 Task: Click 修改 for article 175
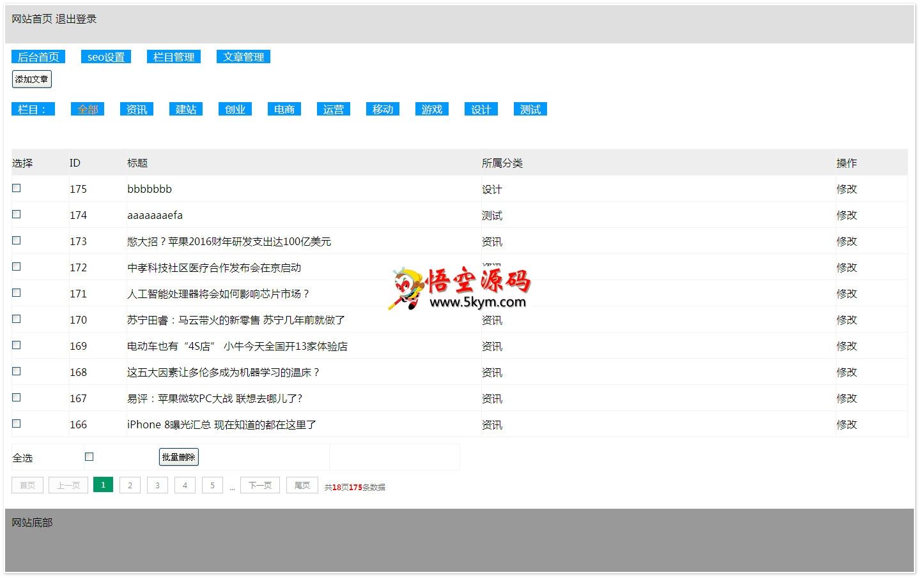pyautogui.click(x=847, y=189)
